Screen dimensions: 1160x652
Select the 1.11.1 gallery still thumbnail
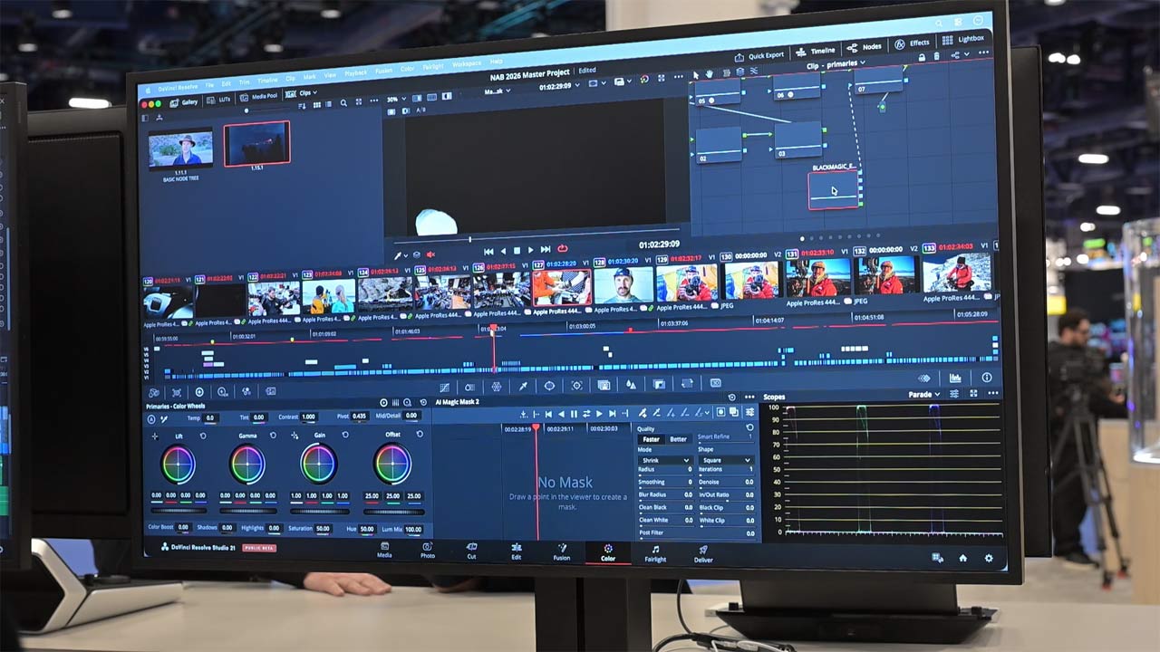[180, 149]
